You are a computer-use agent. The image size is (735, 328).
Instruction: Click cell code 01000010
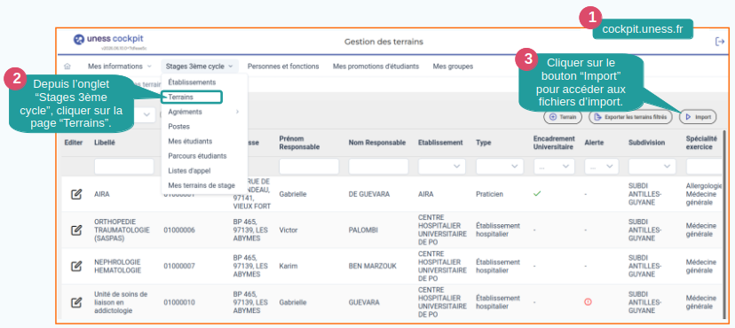pyautogui.click(x=179, y=302)
